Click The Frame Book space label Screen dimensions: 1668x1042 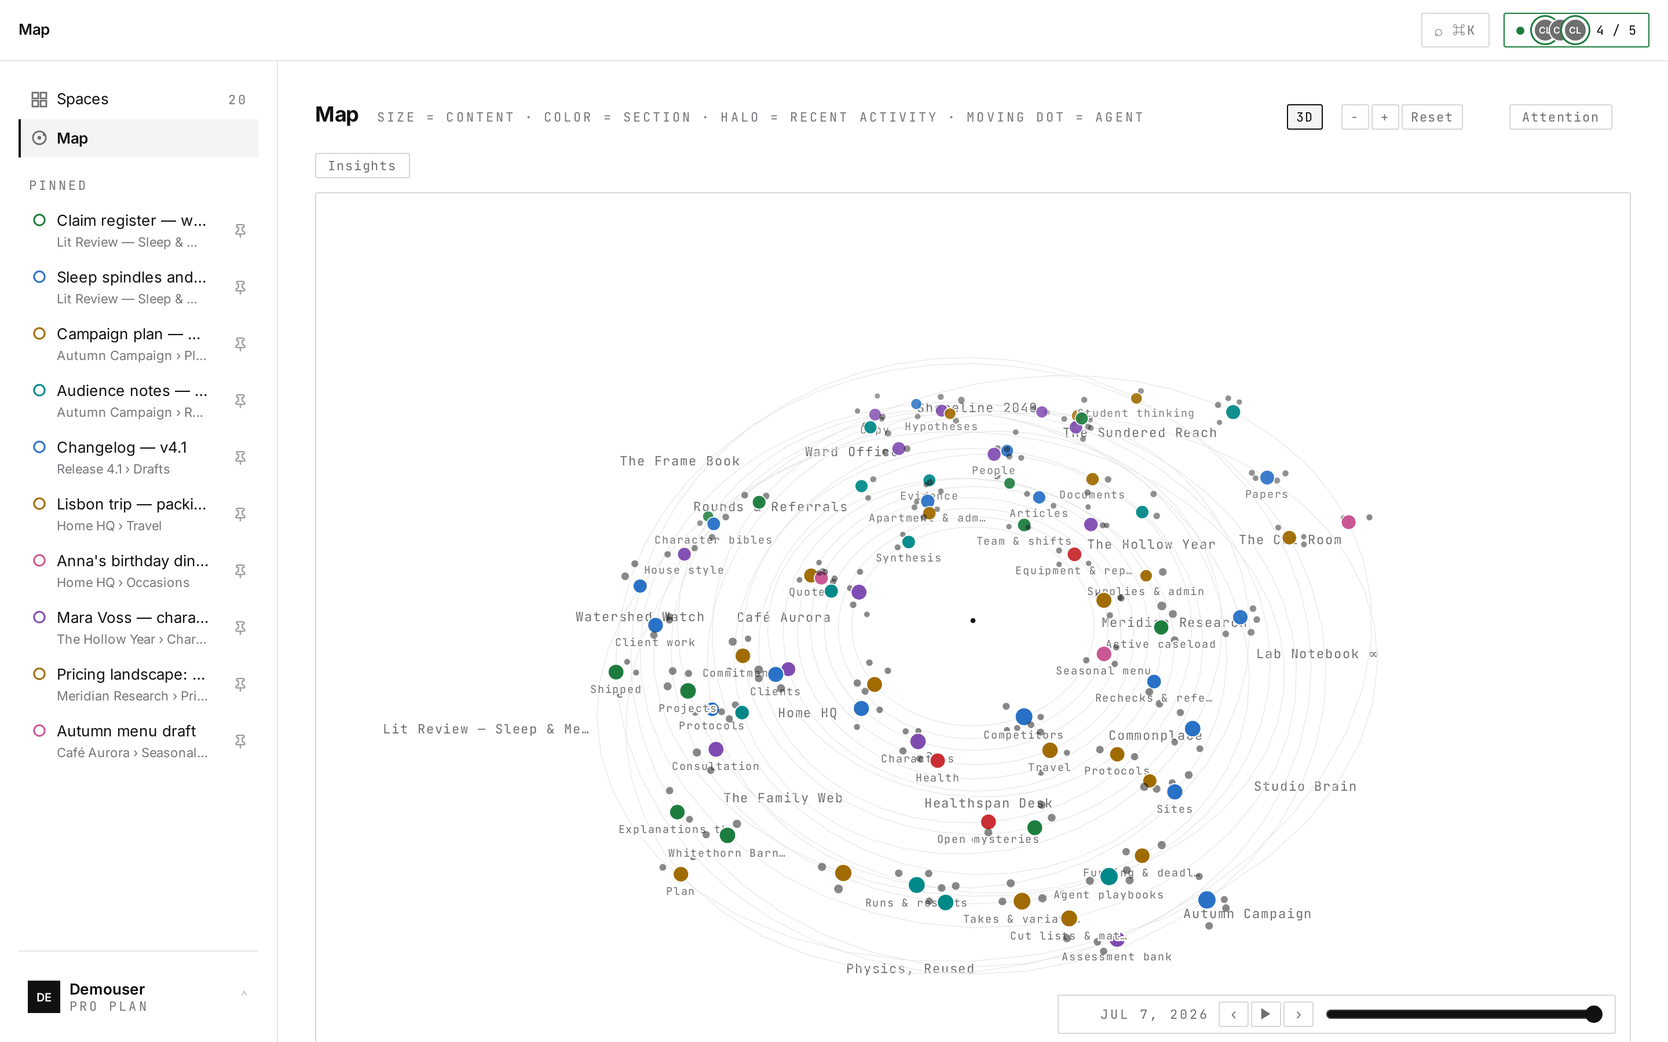(679, 461)
